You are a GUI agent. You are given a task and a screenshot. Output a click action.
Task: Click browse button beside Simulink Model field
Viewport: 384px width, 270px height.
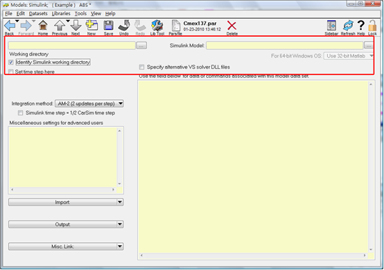369,45
